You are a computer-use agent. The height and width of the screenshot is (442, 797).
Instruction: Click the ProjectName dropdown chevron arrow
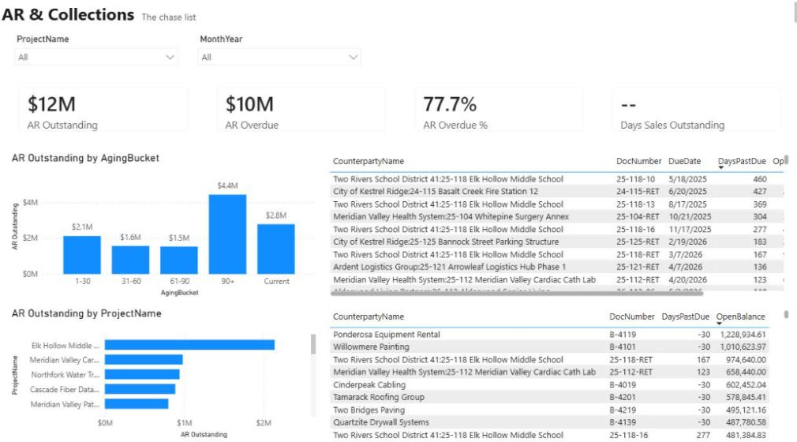pyautogui.click(x=170, y=57)
